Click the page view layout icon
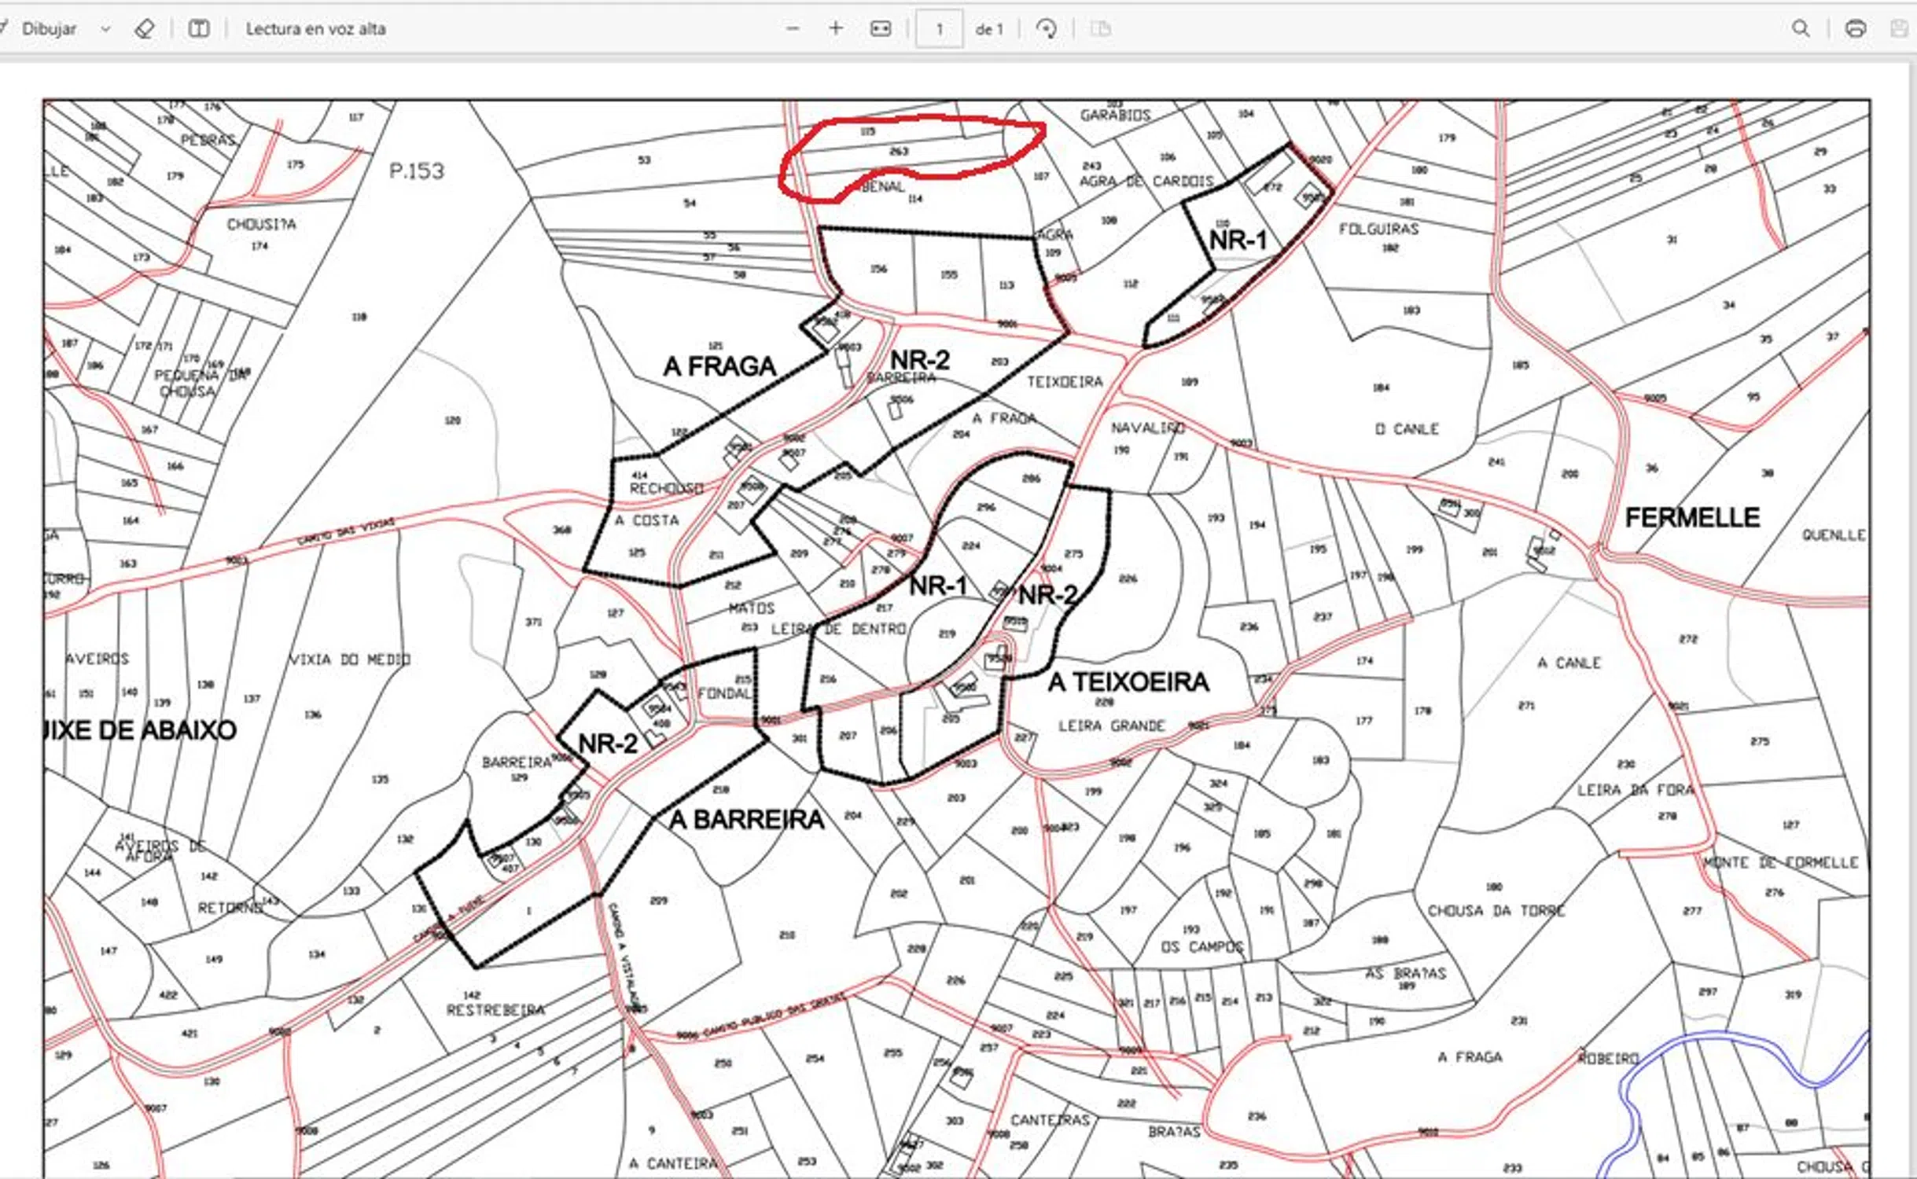The height and width of the screenshot is (1179, 1917). [x=1101, y=29]
